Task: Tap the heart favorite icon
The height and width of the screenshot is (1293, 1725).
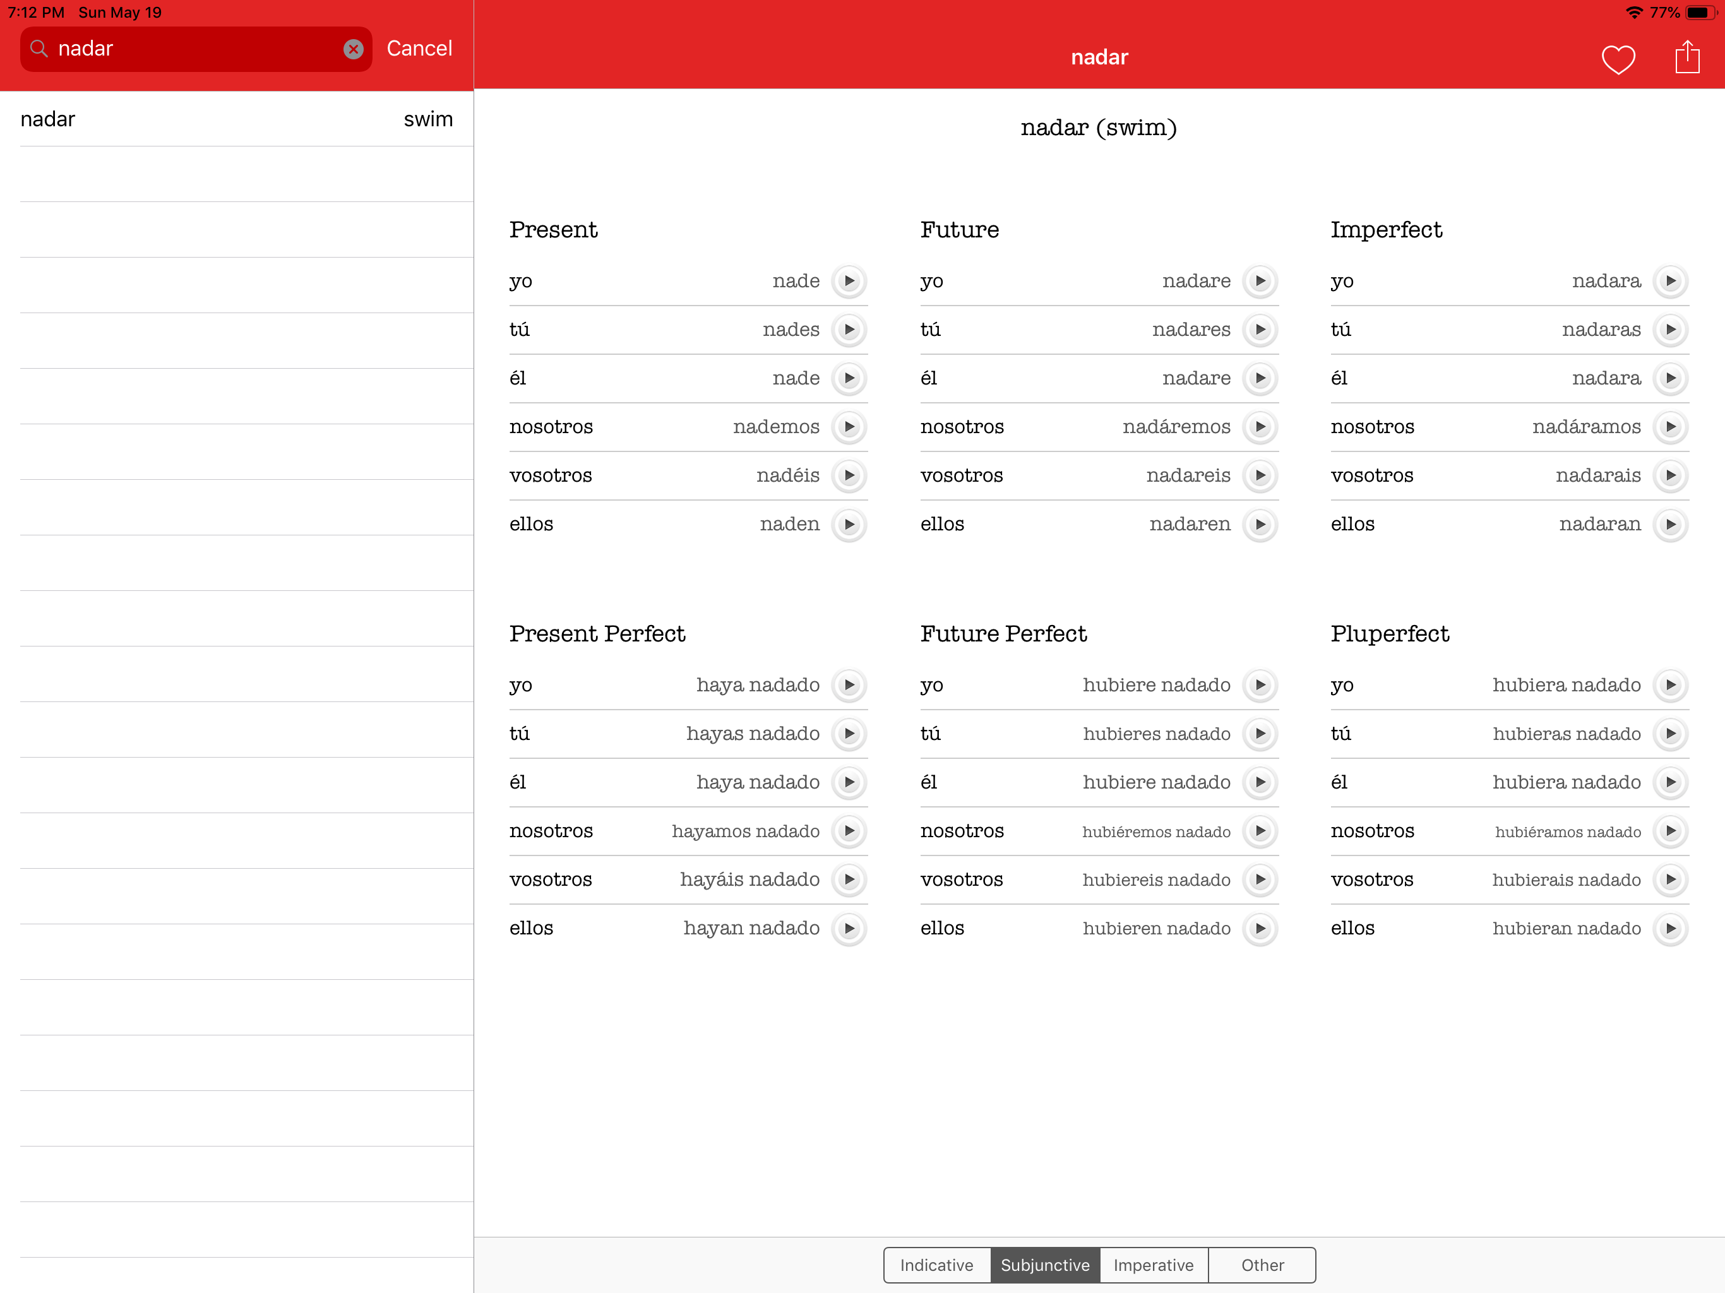Action: (1618, 59)
